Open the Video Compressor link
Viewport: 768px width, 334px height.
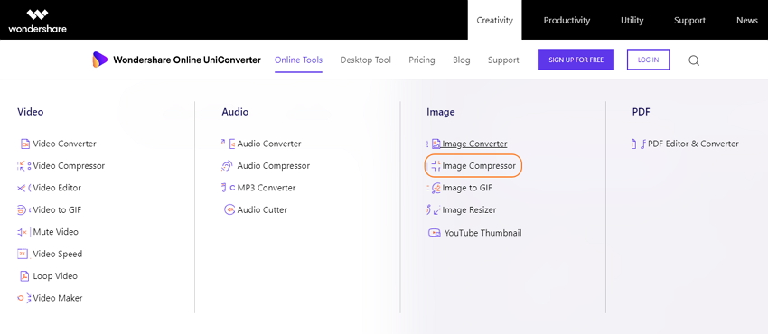pyautogui.click(x=69, y=166)
